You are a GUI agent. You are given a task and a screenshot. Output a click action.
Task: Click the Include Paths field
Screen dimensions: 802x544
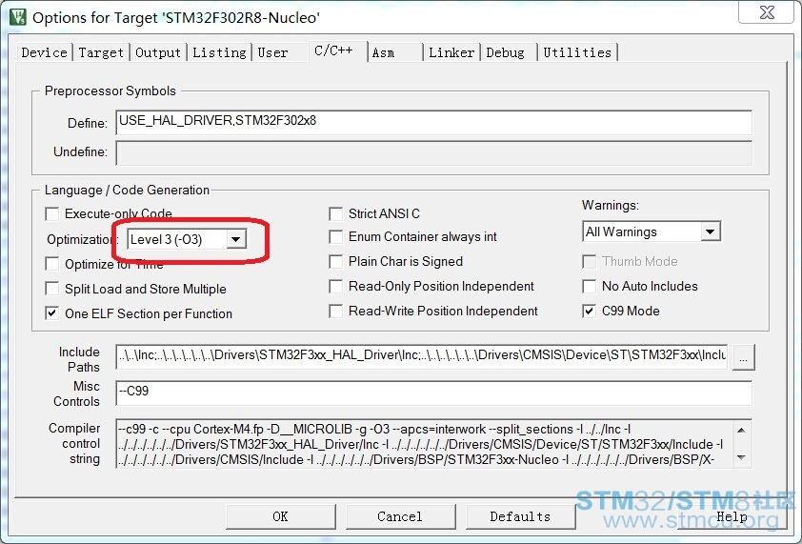click(422, 355)
